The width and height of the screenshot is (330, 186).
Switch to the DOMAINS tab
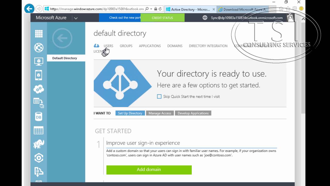[x=175, y=46]
